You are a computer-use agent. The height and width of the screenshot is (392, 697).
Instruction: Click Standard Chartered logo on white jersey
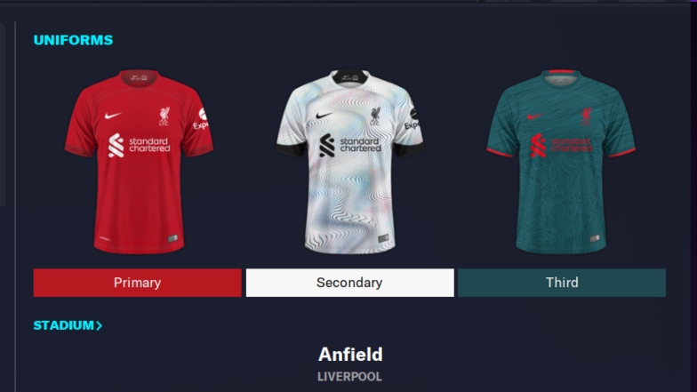pos(350,146)
